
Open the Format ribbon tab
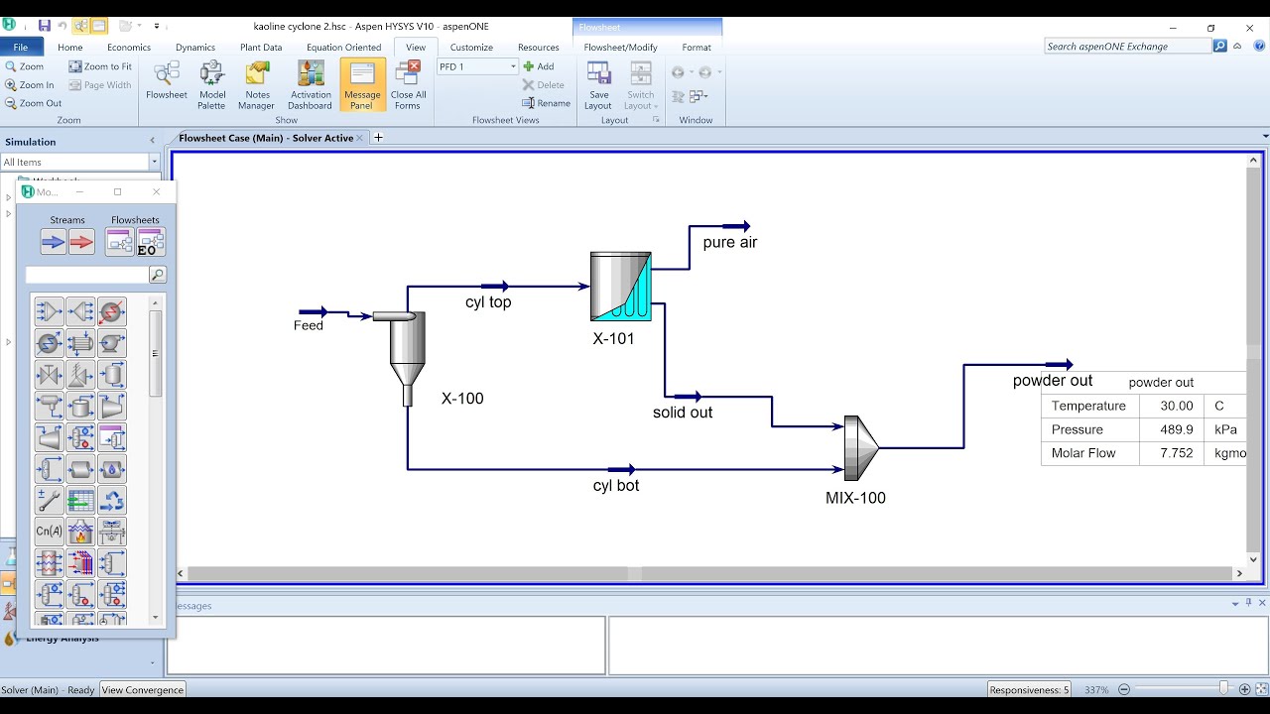click(x=697, y=47)
